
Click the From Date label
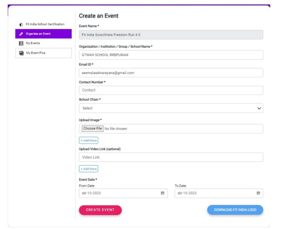pyautogui.click(x=87, y=186)
